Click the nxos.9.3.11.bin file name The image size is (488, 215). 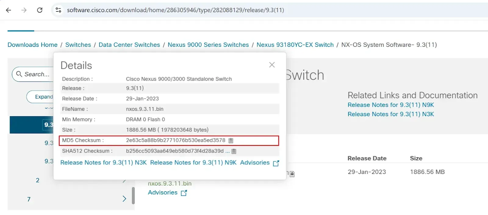click(x=170, y=183)
